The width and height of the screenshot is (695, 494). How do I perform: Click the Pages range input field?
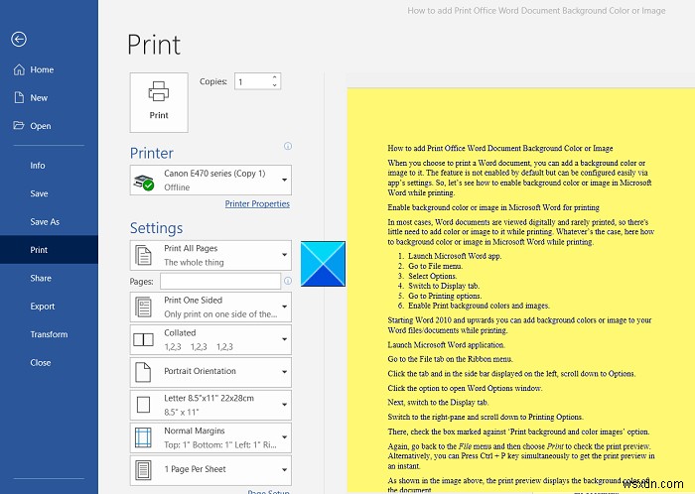point(220,281)
